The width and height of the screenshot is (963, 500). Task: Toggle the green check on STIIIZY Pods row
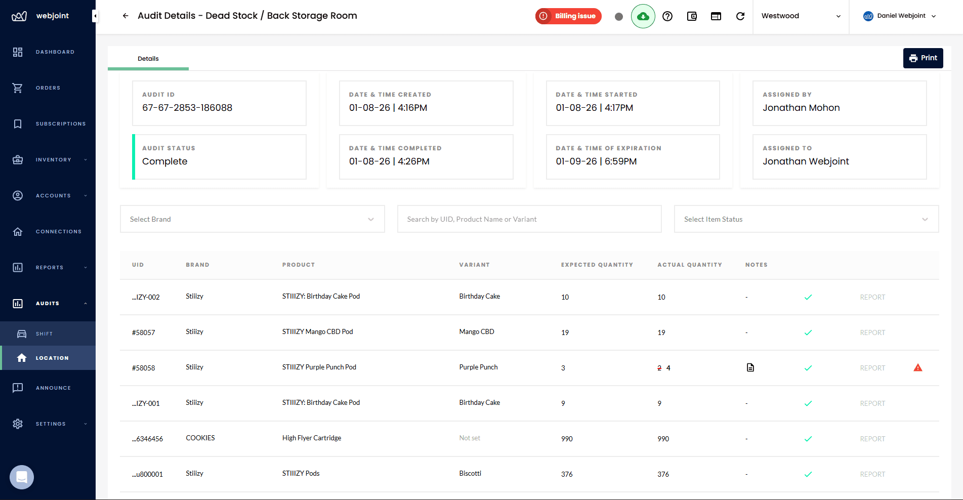coord(808,474)
